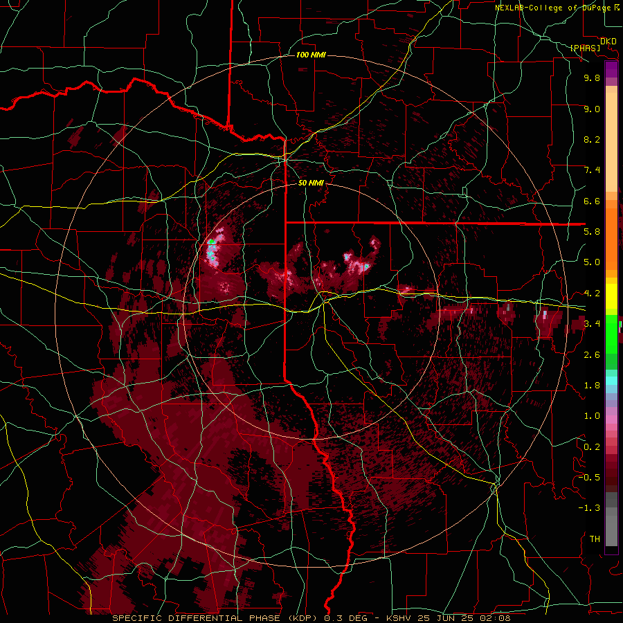
Task: Click the -1.3 scale value
Action: click(589, 508)
